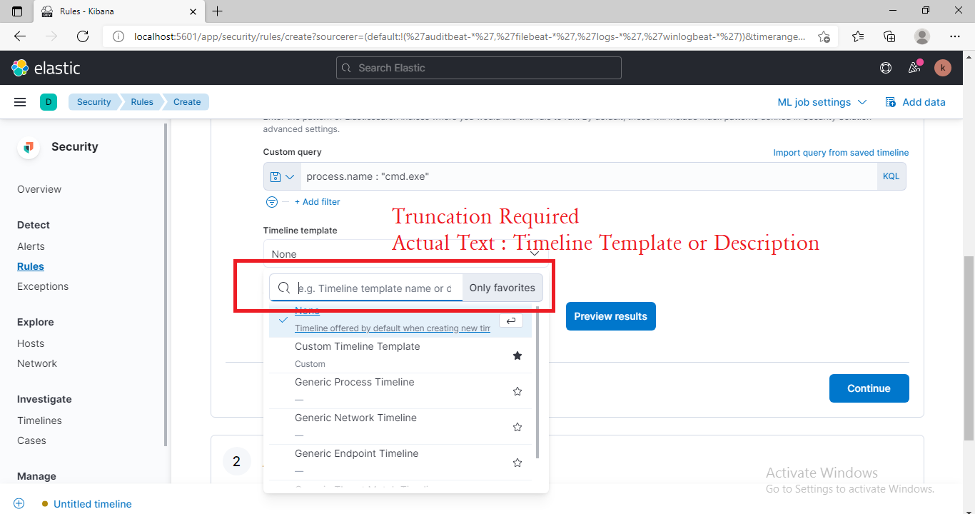Click the plus icon beside Untitled timeline
Screen dimensions: 975x514
19,503
